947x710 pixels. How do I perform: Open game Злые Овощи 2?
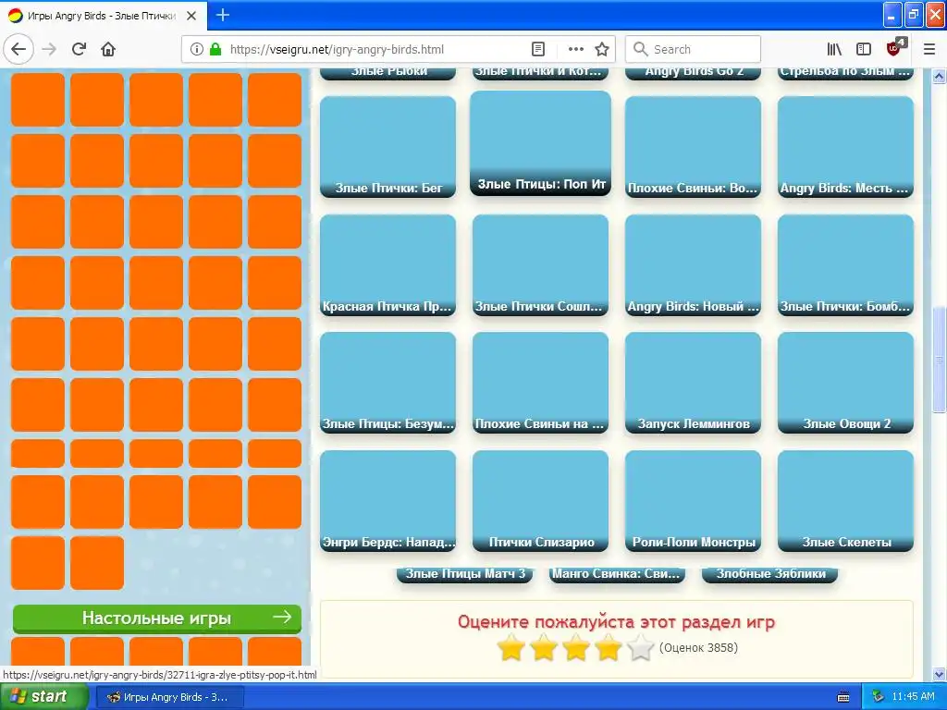pos(845,382)
